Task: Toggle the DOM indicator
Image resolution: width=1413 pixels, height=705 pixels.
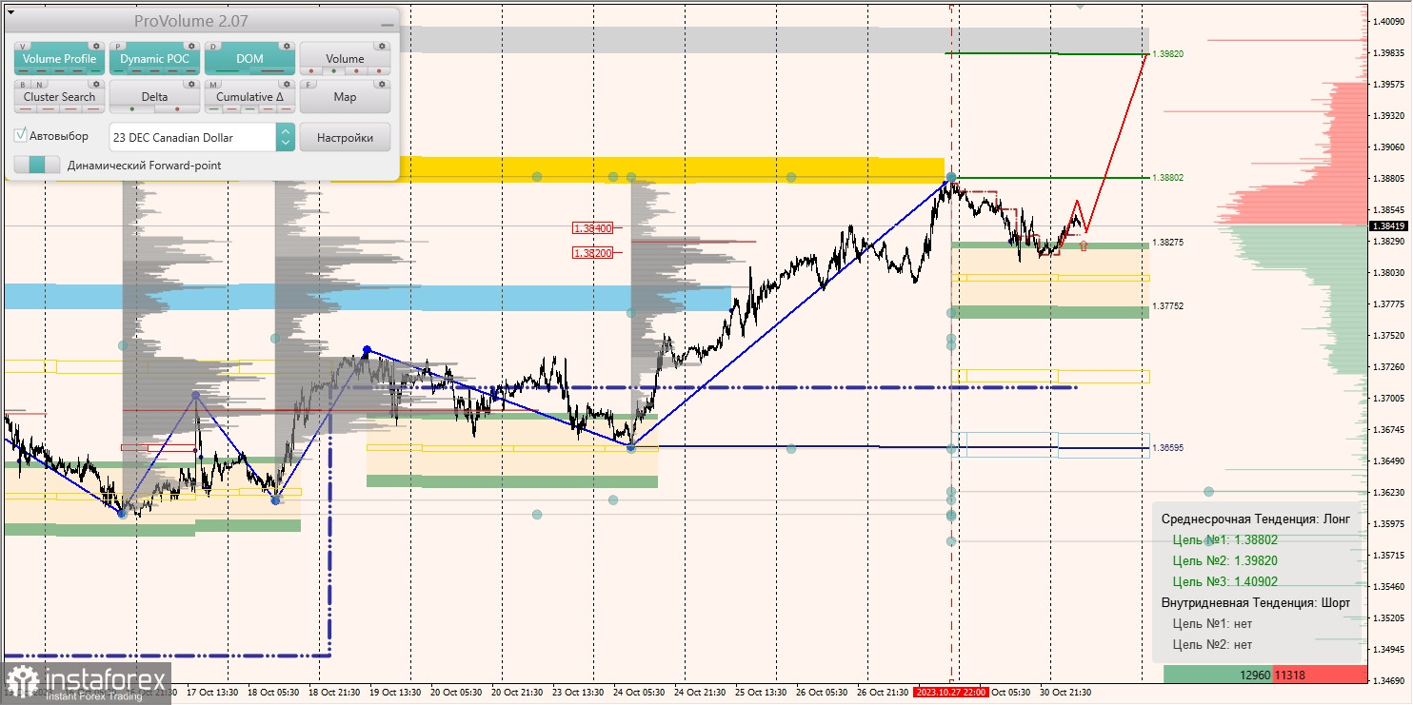Action: point(249,58)
